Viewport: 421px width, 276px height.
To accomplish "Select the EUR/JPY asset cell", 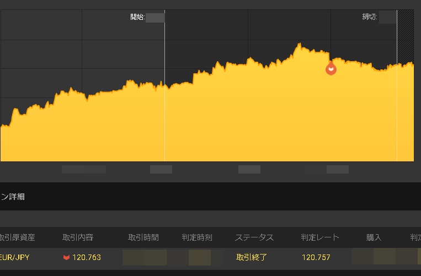I will point(14,257).
